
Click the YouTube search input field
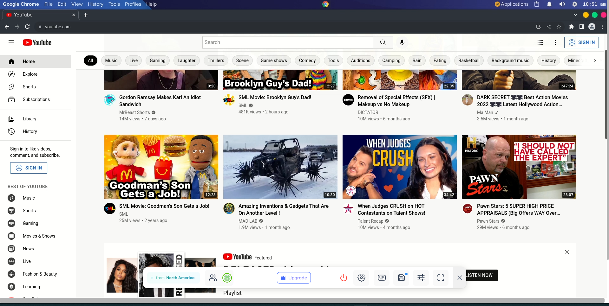(288, 42)
